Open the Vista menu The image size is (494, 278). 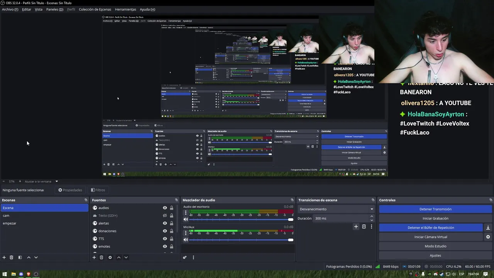39,9
